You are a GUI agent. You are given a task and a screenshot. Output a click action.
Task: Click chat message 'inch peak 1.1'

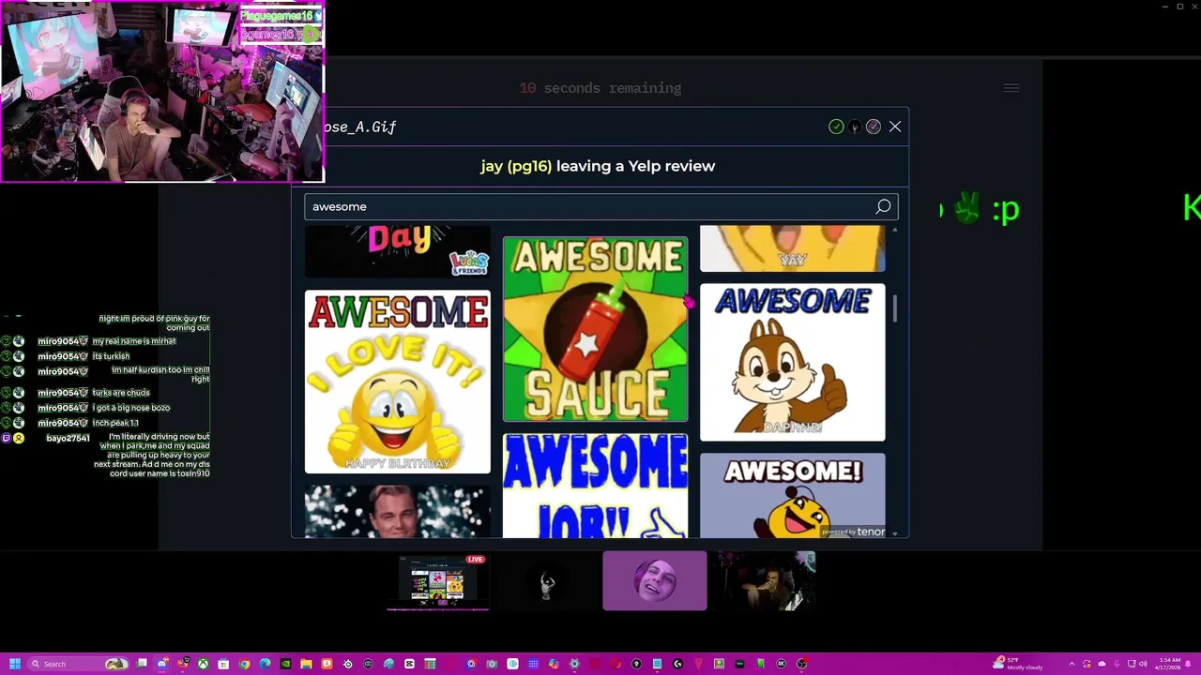[x=115, y=423]
